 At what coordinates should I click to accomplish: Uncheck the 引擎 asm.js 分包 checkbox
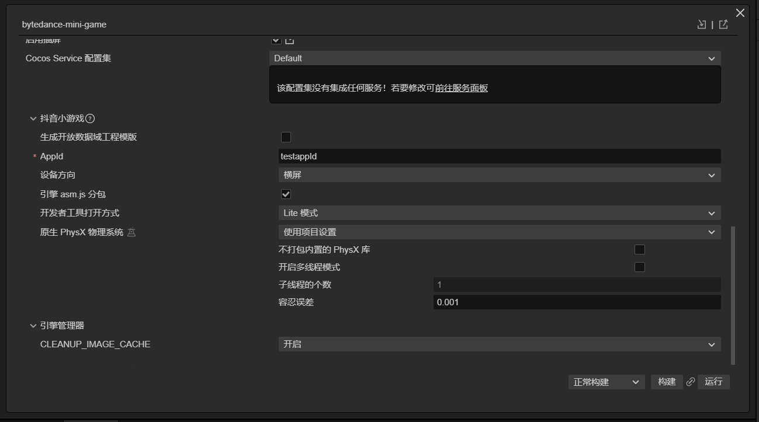[x=286, y=194]
